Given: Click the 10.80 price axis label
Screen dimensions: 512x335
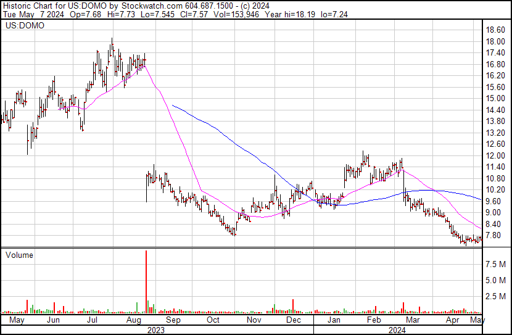Looking at the screenshot, I should (495, 178).
